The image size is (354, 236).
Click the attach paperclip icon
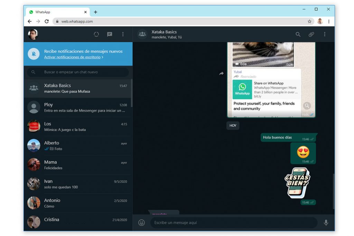point(311,34)
